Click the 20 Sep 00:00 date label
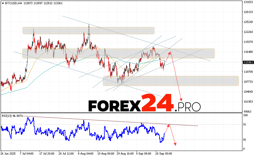Viewport: 256px width, 157px height. pyautogui.click(x=164, y=153)
